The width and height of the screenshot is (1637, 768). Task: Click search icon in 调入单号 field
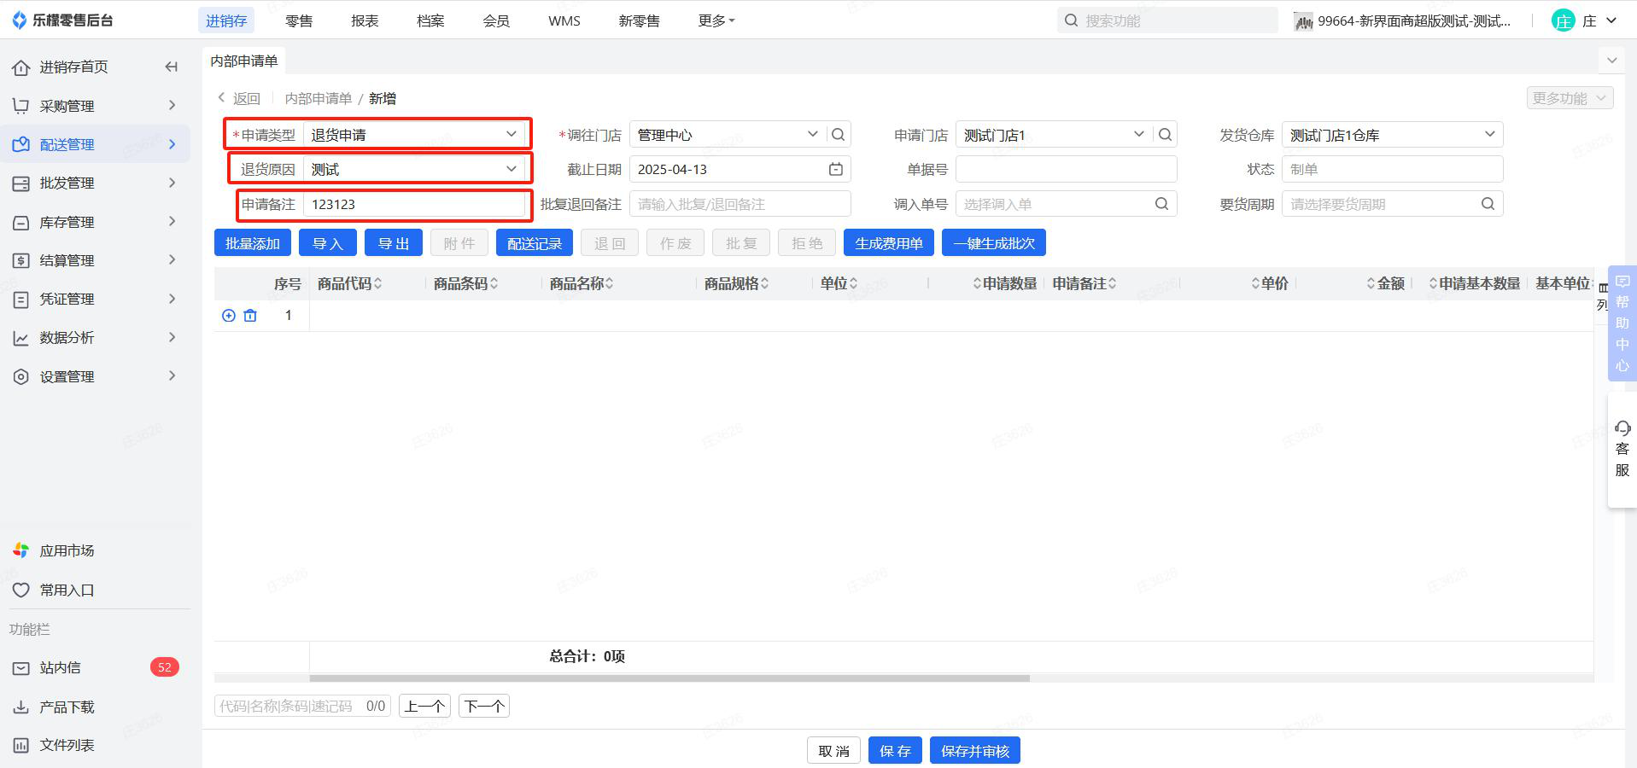click(1161, 204)
